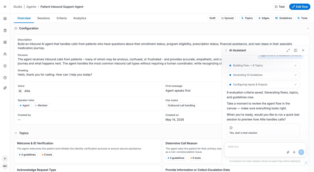Collapse the Configuration section
The width and height of the screenshot is (314, 172).
click(308, 28)
